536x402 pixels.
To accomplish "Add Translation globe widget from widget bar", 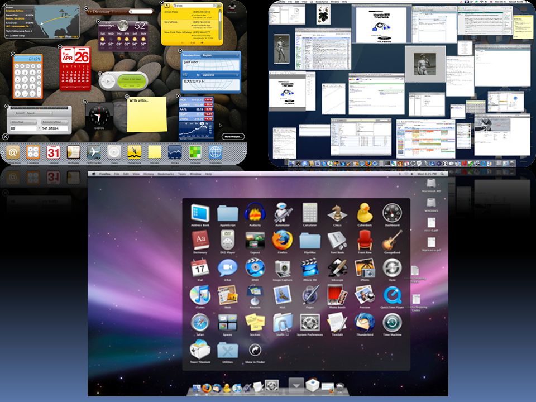I will [x=216, y=152].
